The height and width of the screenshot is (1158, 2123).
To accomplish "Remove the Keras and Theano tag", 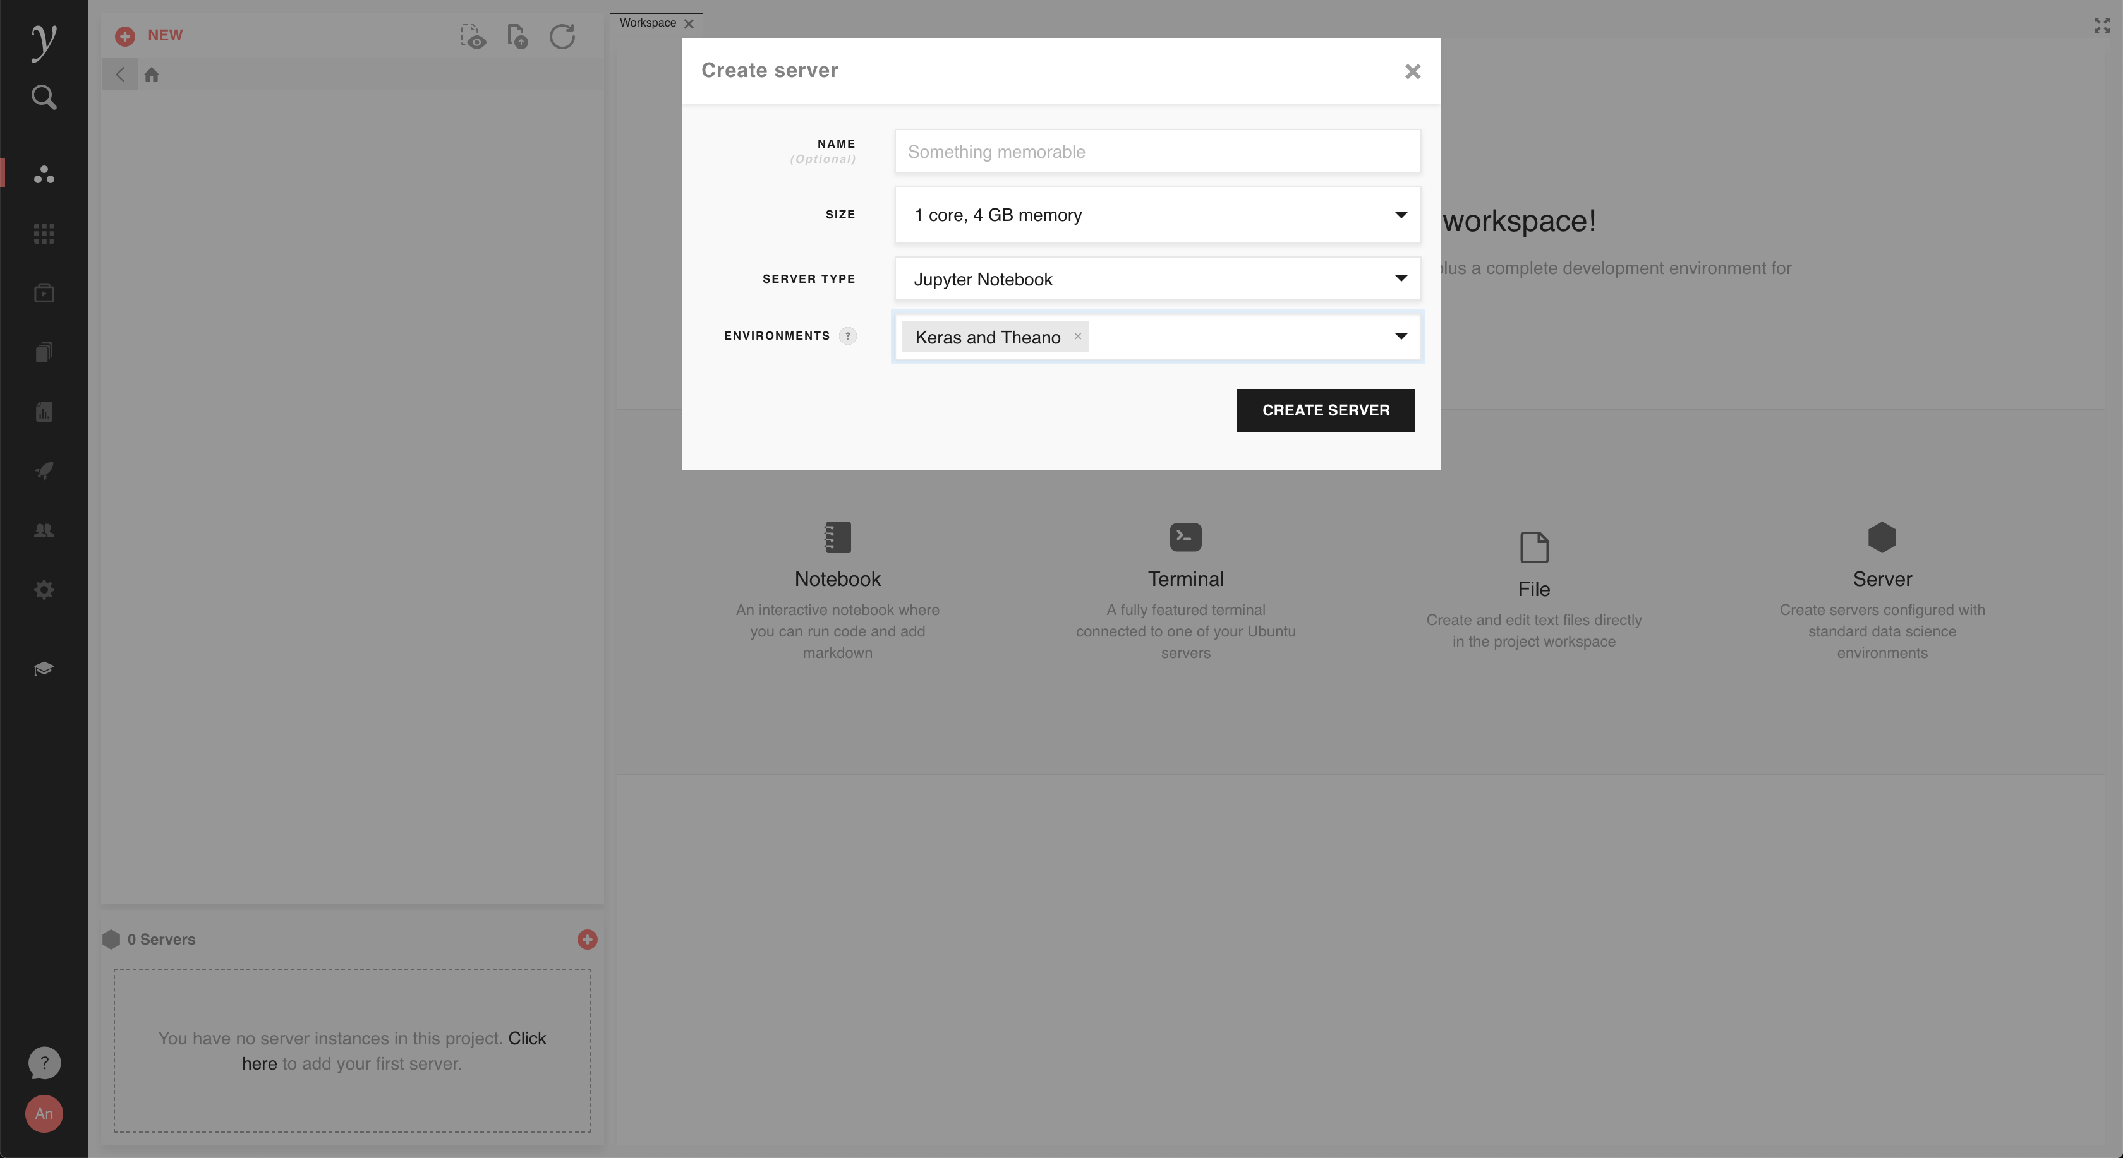I will (x=1077, y=336).
